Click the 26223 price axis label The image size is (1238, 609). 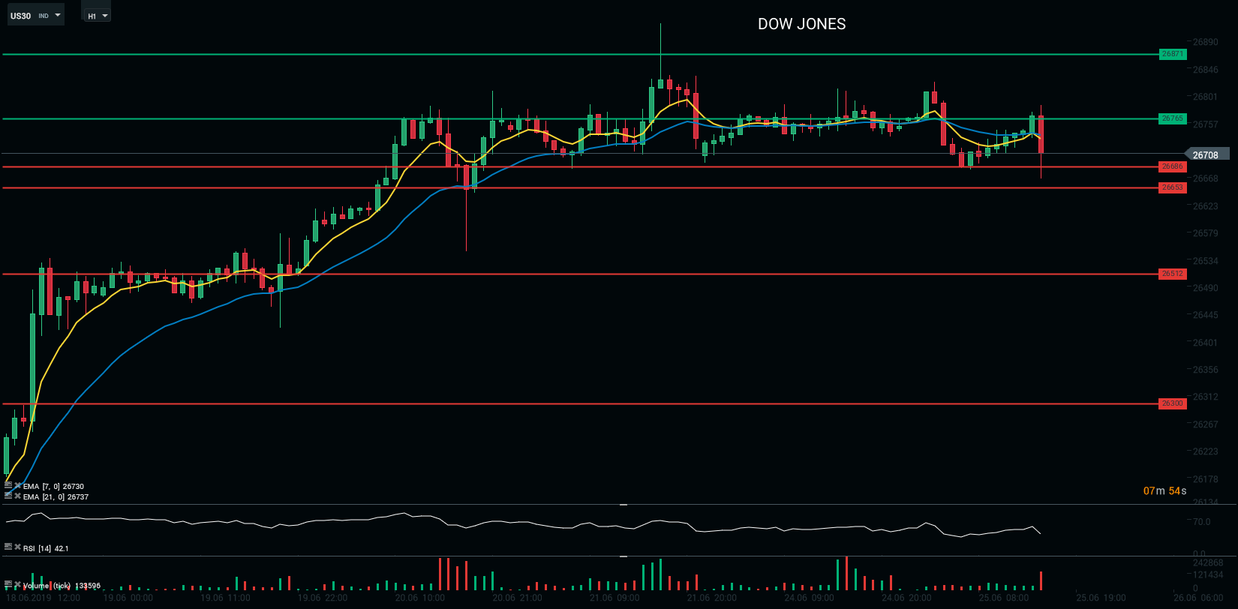[x=1206, y=451]
